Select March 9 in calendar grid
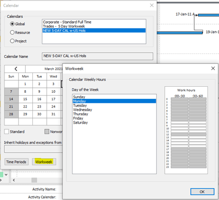This screenshot has width=219, height=200. (x=40, y=91)
